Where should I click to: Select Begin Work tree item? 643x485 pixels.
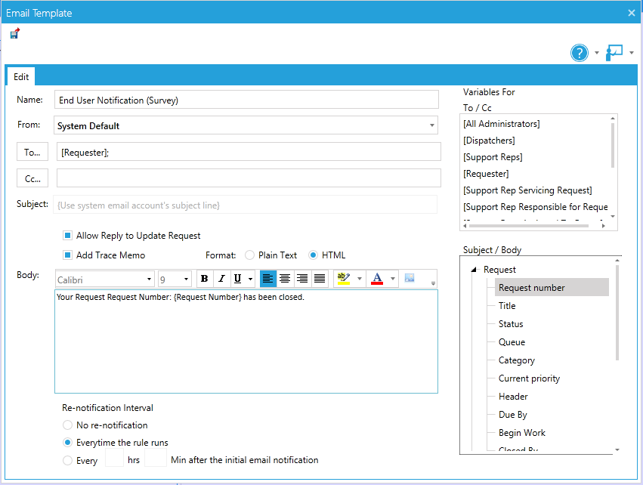(x=521, y=433)
